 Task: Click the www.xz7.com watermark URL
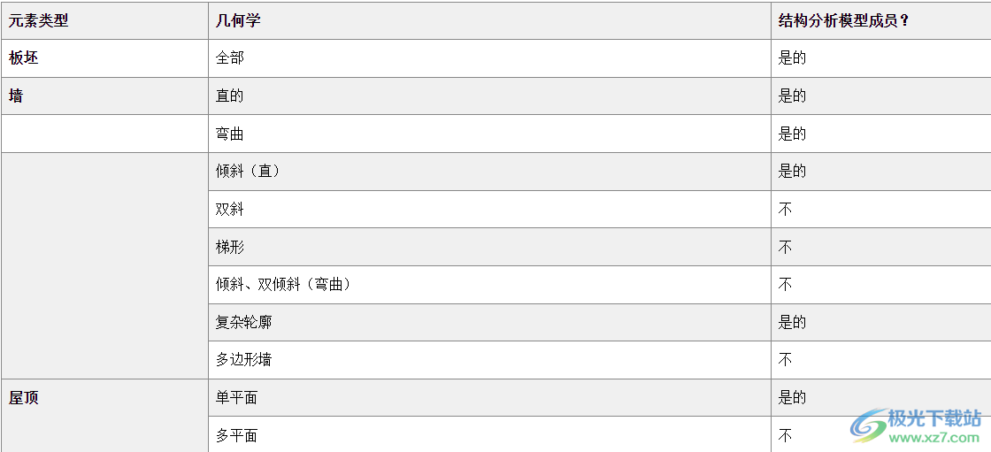click(x=933, y=437)
